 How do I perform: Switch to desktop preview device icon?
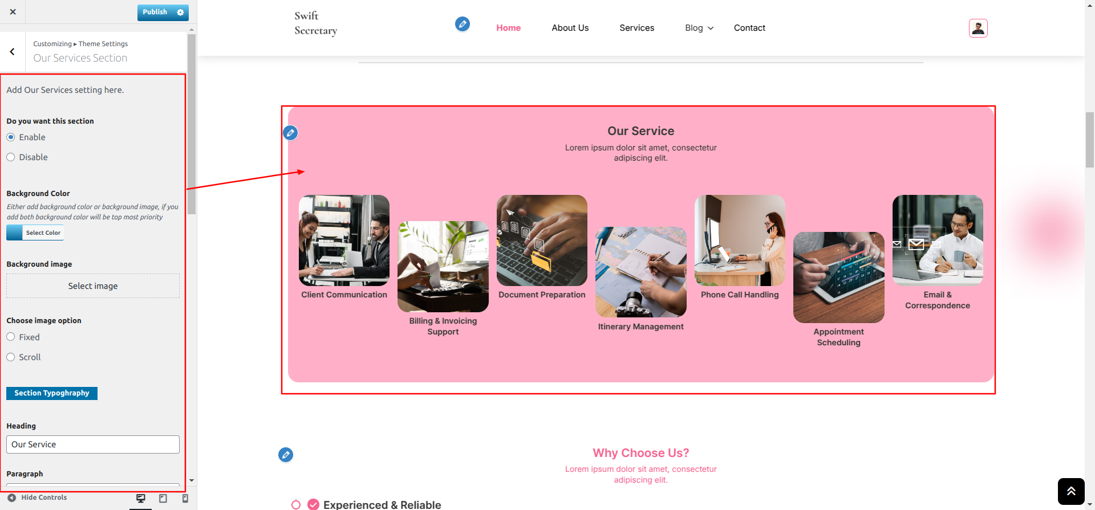point(141,498)
